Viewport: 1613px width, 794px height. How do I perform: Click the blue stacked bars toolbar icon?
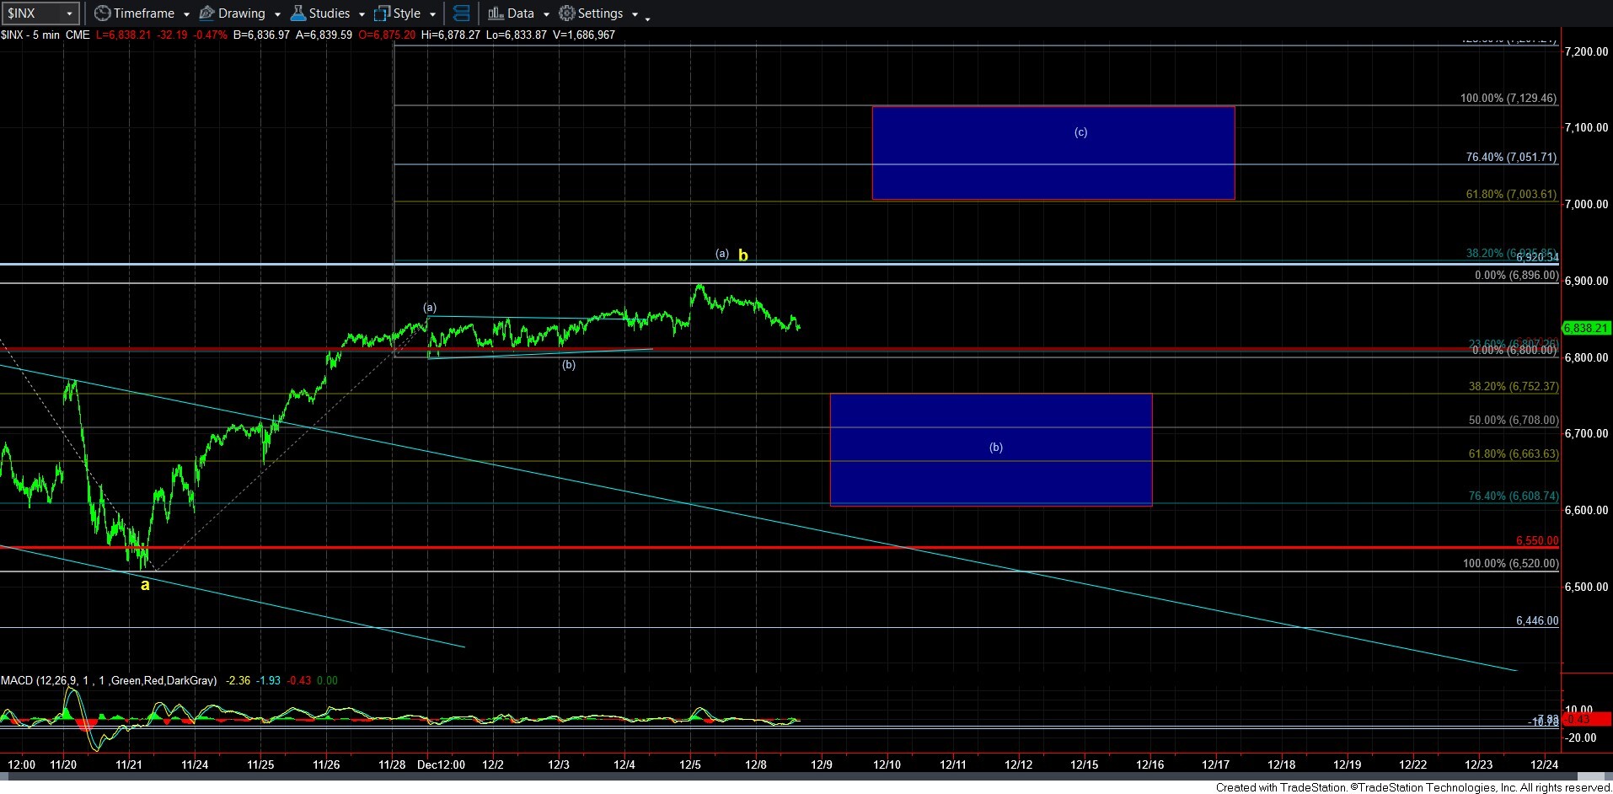point(461,13)
